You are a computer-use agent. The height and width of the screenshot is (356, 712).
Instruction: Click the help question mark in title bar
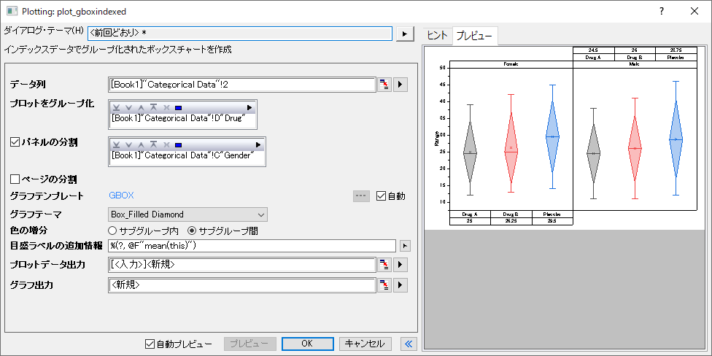(x=662, y=11)
